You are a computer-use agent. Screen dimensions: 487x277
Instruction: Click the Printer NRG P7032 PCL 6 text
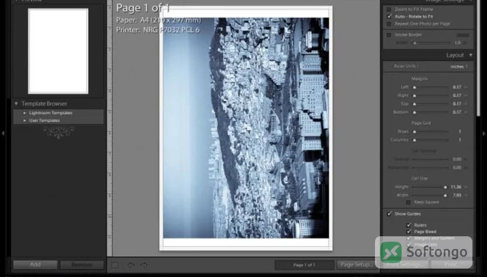[158, 30]
